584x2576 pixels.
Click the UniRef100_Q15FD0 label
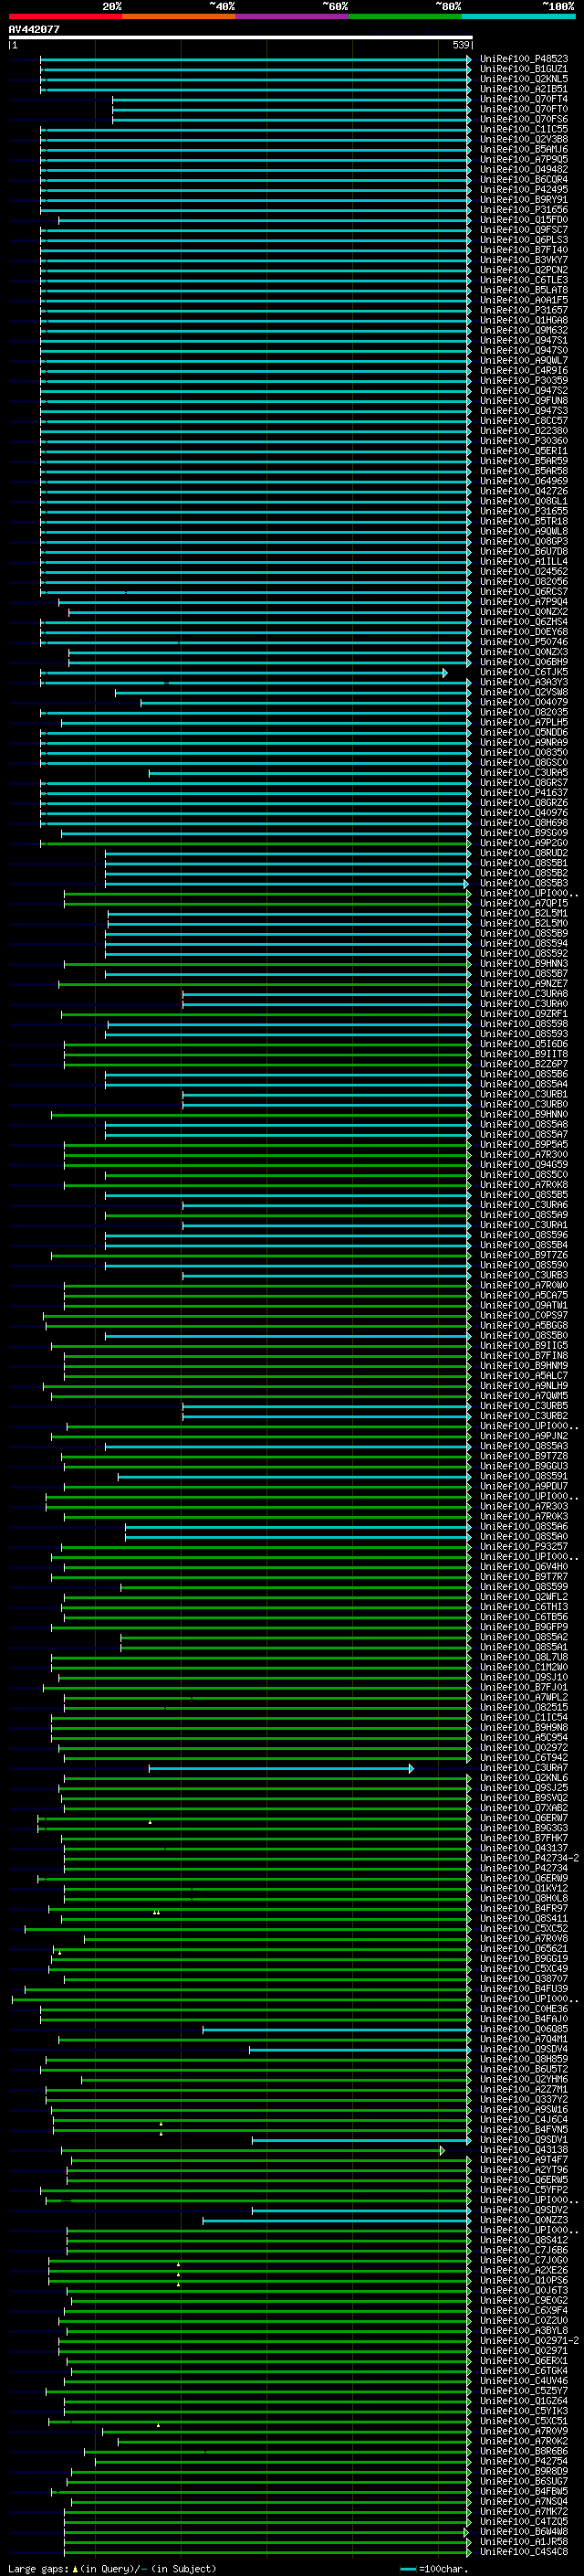click(524, 220)
